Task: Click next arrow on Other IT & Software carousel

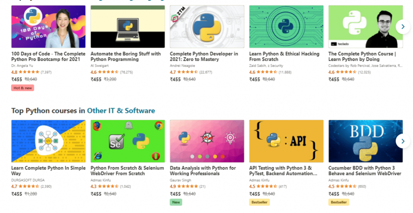Action: [x=402, y=141]
